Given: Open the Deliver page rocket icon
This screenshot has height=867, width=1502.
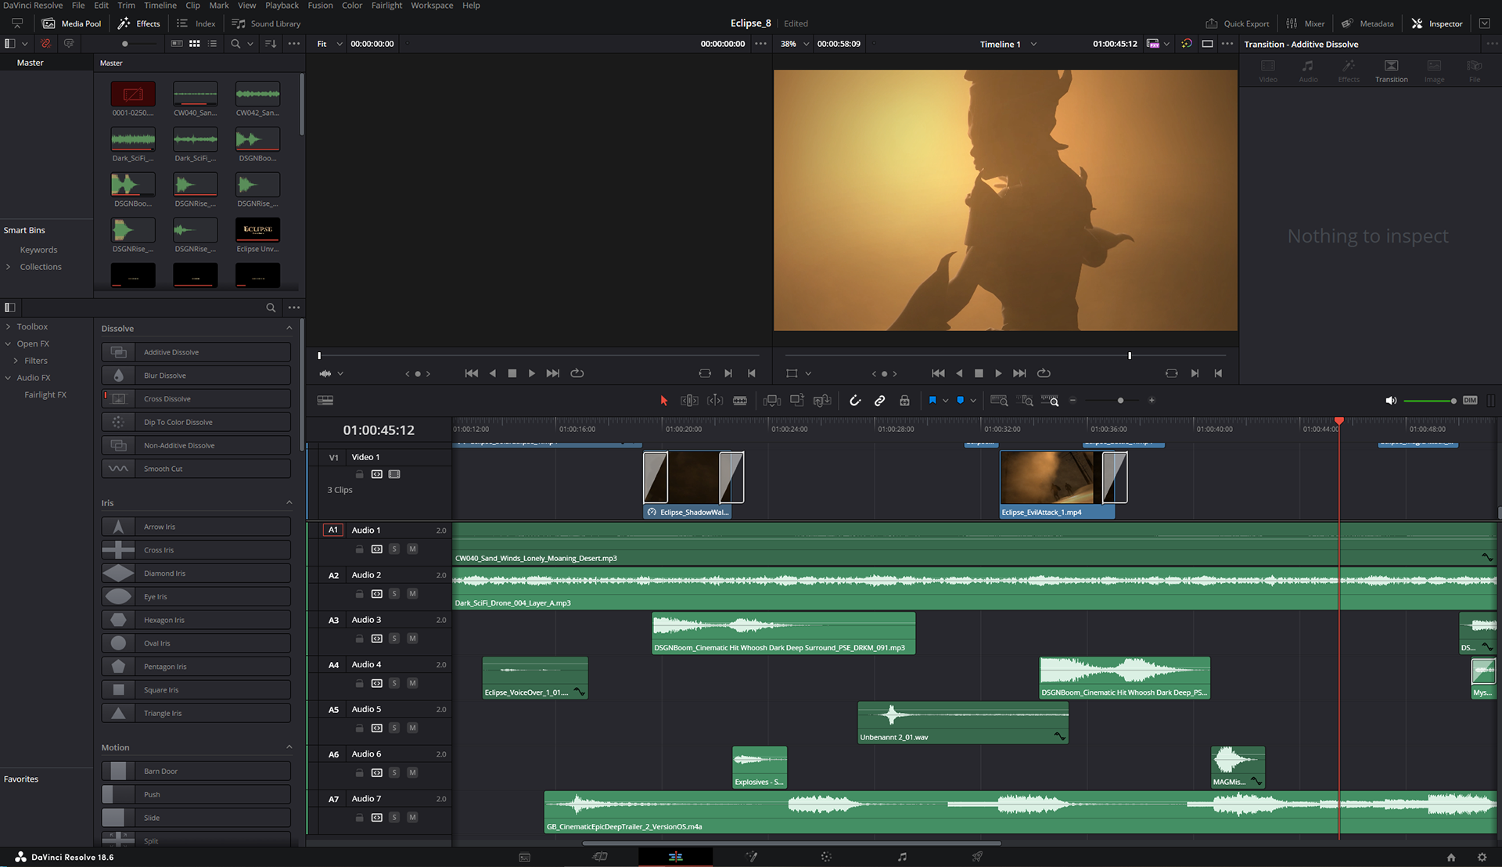Looking at the screenshot, I should (977, 857).
